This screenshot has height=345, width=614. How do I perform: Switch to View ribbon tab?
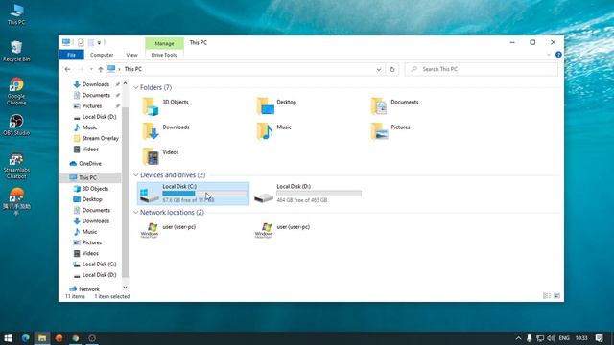click(x=131, y=55)
